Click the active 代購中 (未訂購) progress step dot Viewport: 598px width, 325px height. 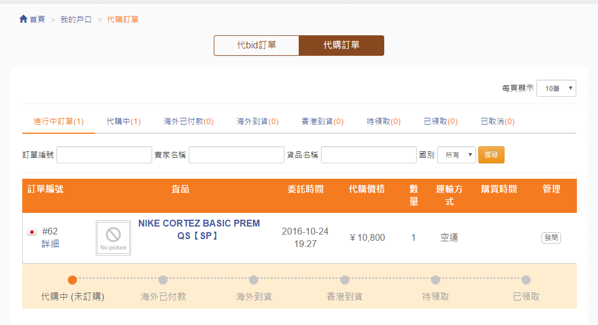(72, 280)
